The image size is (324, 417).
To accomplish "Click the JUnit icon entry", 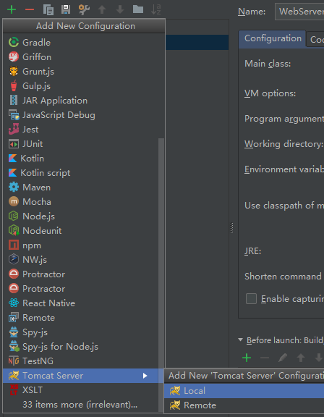I will click(14, 144).
